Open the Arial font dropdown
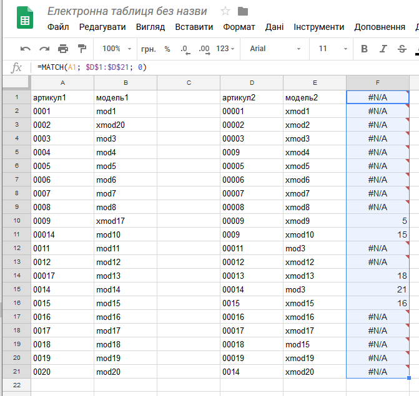 275,49
